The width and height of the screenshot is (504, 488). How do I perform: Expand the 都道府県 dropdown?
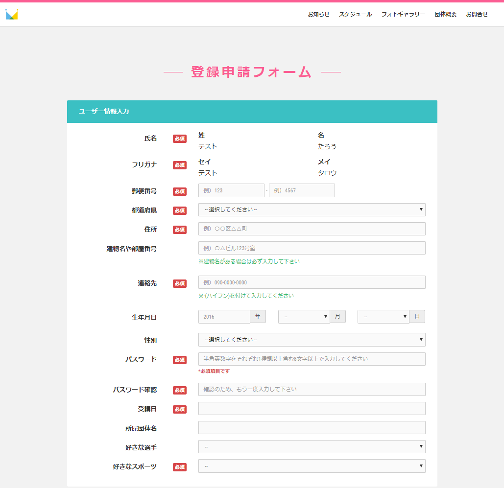(x=312, y=209)
